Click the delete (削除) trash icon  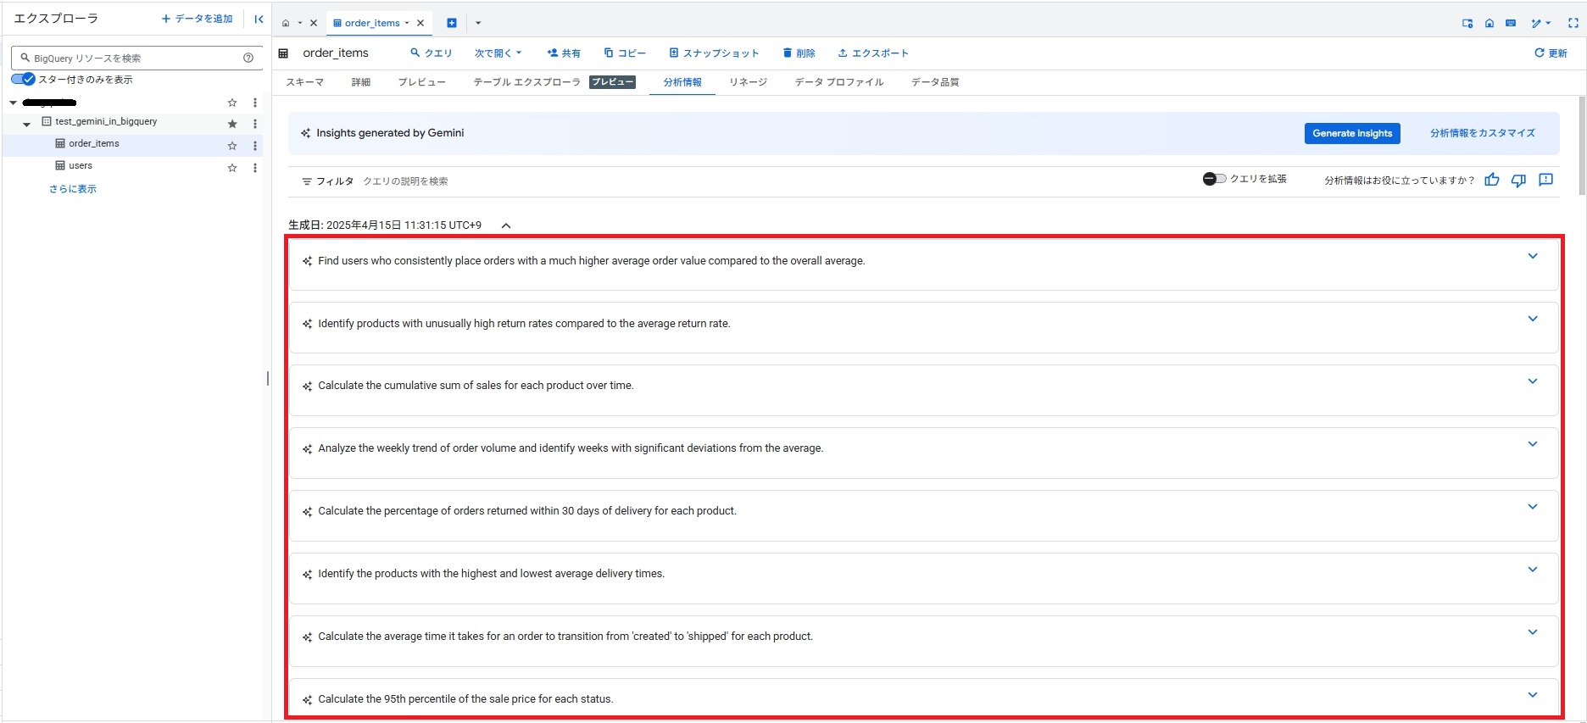(788, 53)
